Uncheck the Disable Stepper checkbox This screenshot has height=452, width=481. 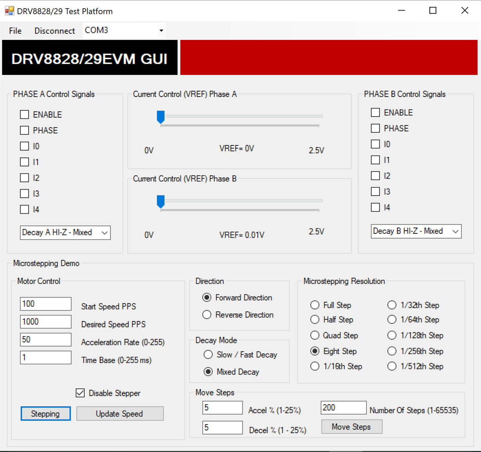pyautogui.click(x=80, y=393)
